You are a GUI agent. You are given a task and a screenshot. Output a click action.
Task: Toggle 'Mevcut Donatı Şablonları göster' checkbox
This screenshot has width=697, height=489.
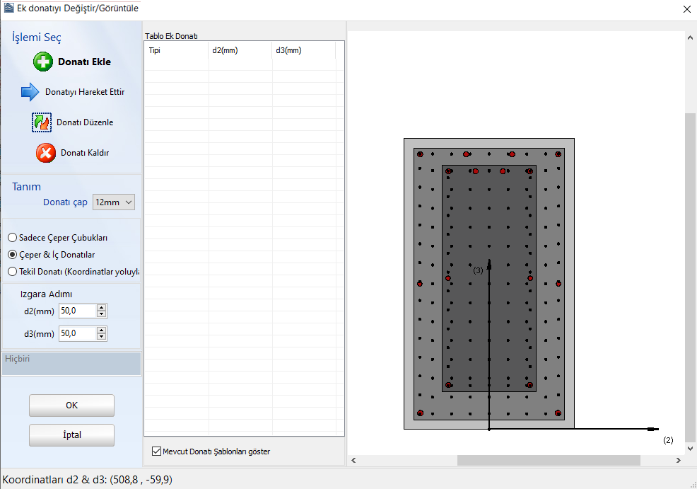pos(157,451)
